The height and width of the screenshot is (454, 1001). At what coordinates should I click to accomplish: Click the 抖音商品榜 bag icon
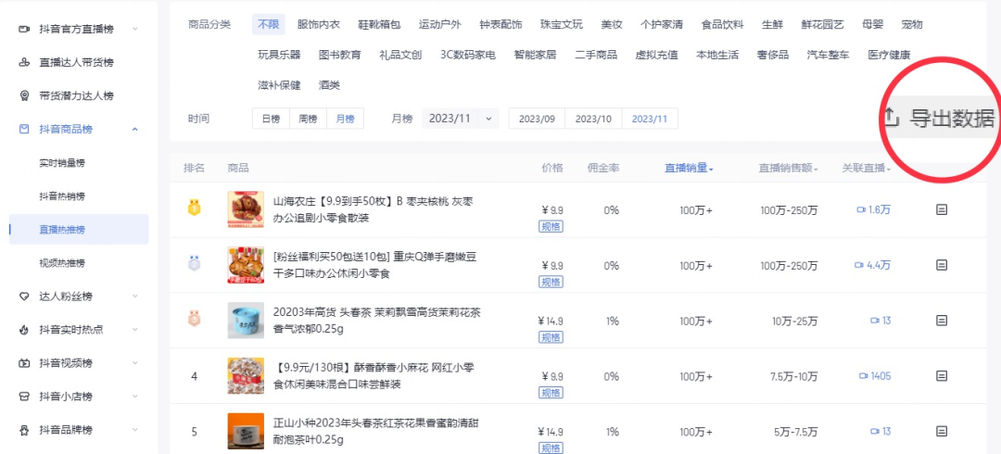click(x=24, y=129)
